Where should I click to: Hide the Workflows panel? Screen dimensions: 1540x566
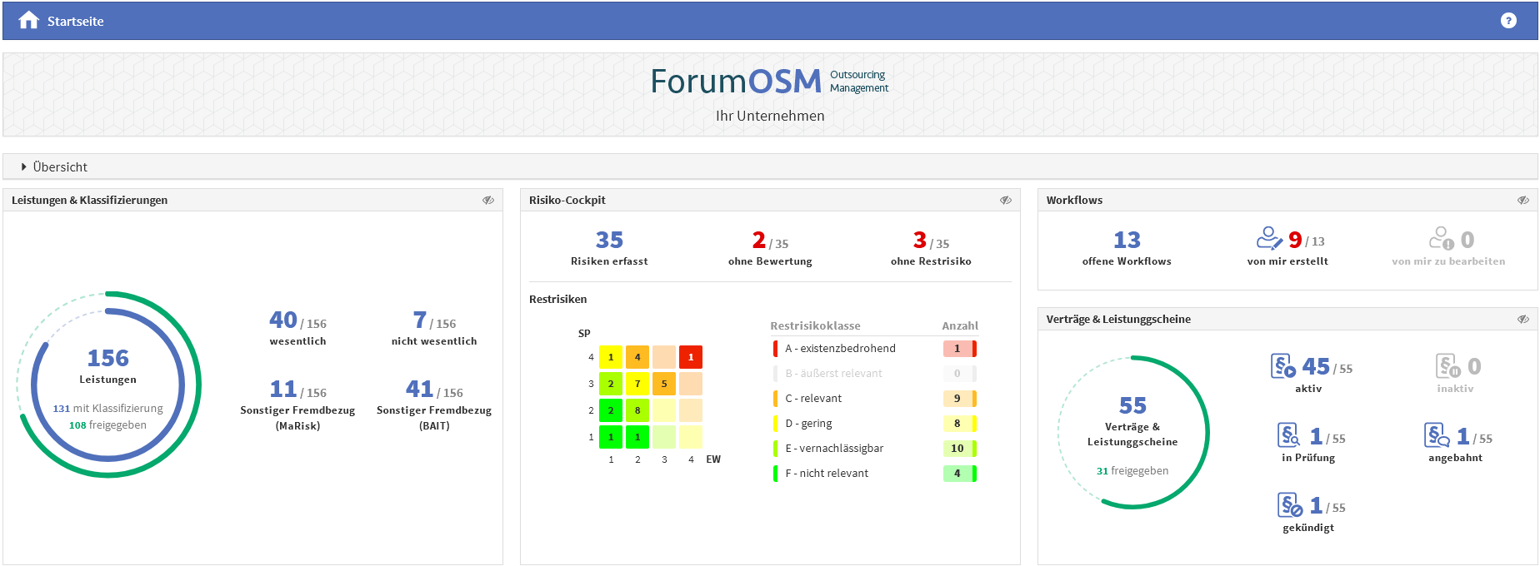(1523, 200)
